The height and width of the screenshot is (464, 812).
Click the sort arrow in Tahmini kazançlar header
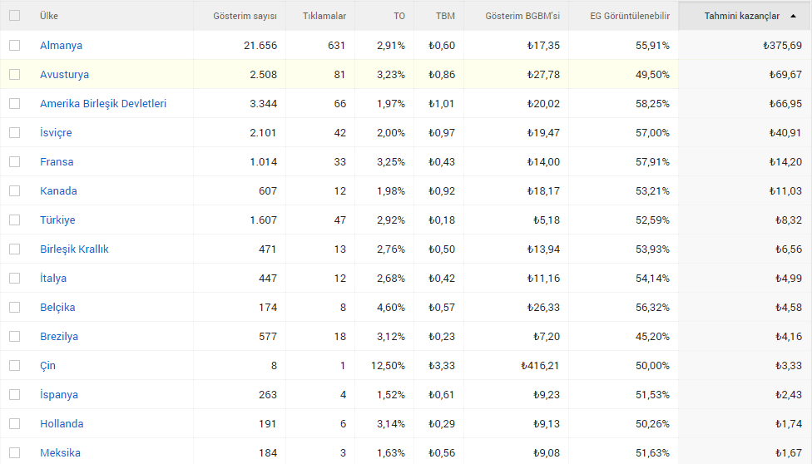(x=793, y=16)
